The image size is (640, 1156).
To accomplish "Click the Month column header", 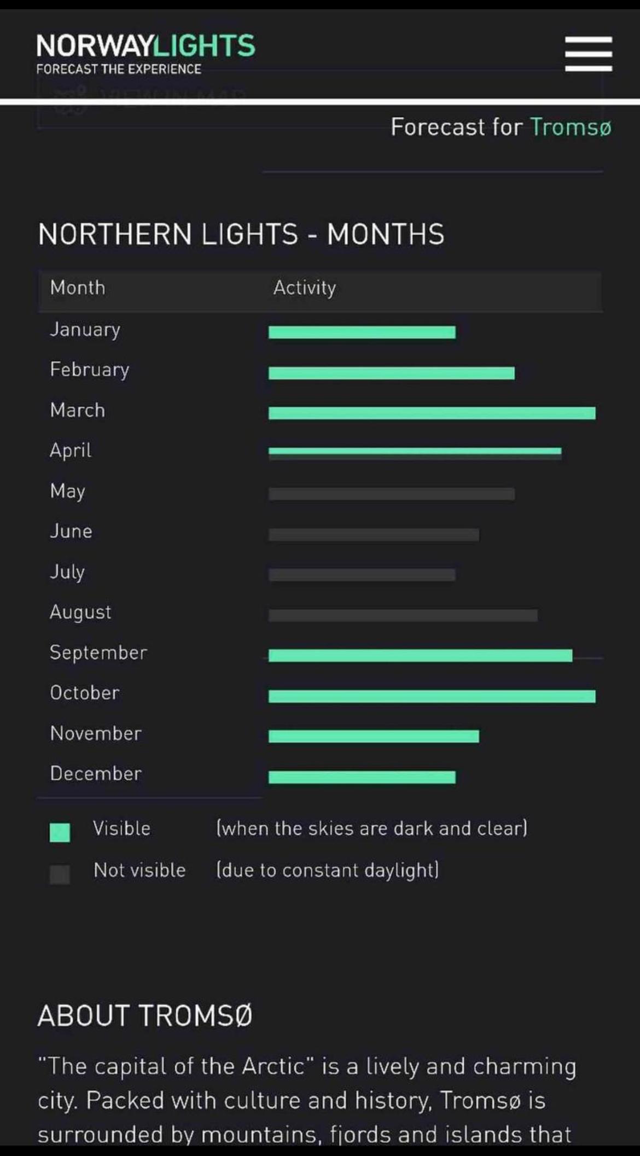I will pyautogui.click(x=78, y=288).
